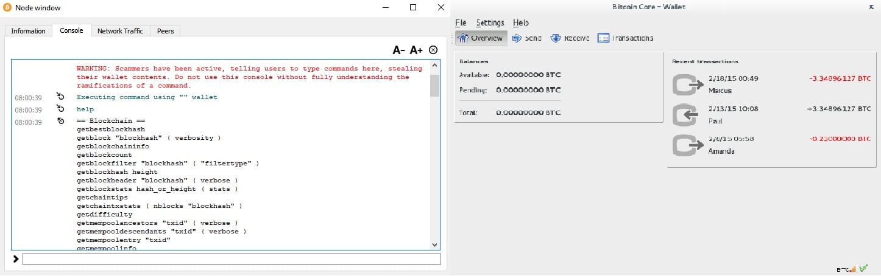Open the Transactions page in wallet toolbar
The height and width of the screenshot is (276, 881).
tap(625, 38)
